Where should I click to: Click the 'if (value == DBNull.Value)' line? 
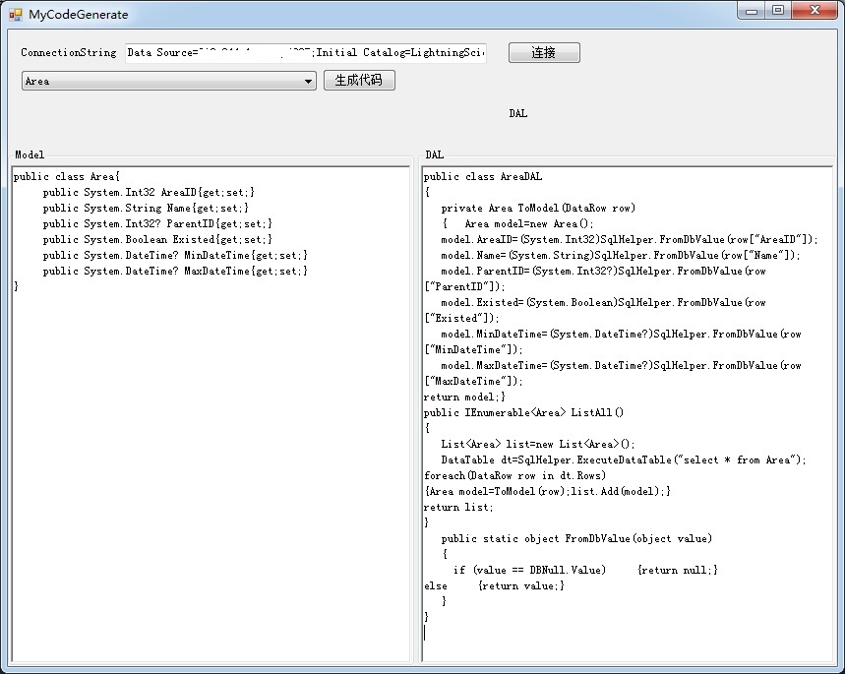click(x=585, y=570)
